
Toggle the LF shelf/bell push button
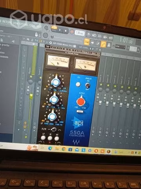coord(43,138)
